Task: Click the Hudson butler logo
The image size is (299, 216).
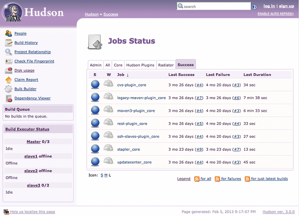Action: pyautogui.click(x=13, y=12)
